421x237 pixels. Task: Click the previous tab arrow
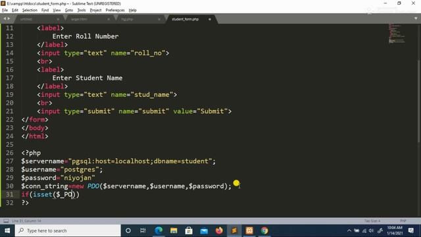tap(5, 18)
